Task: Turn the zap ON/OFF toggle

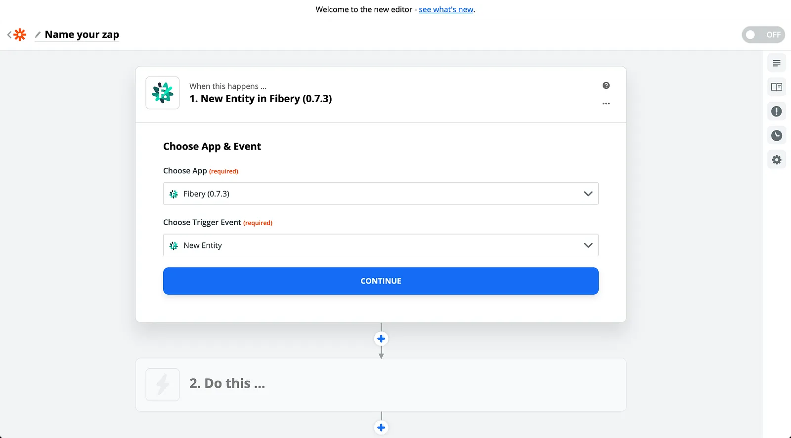Action: pyautogui.click(x=763, y=35)
